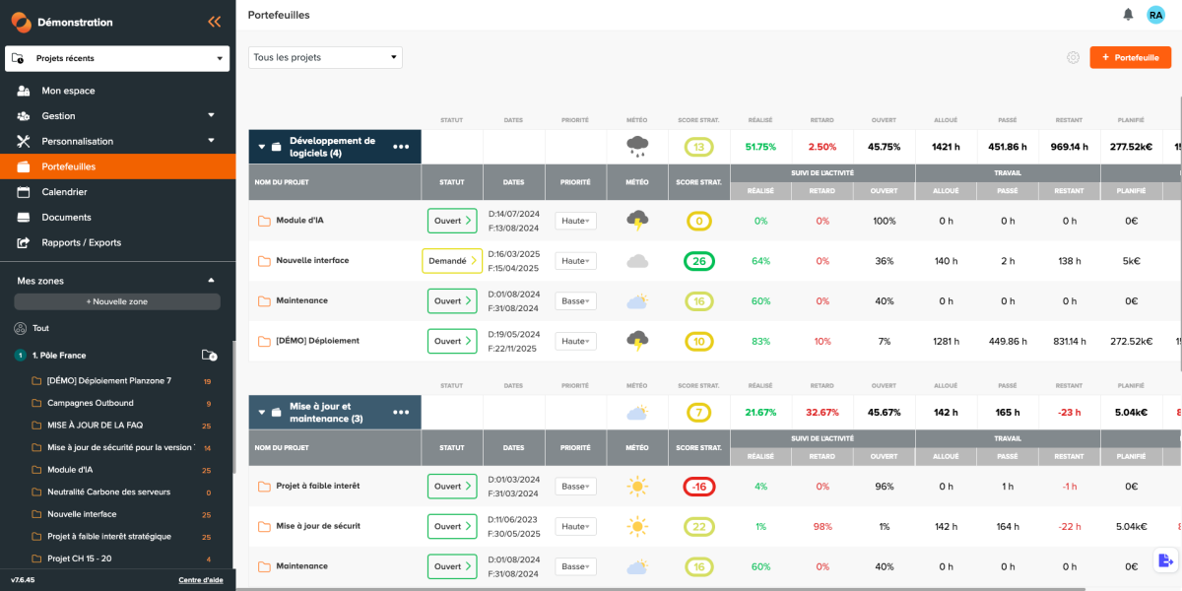Open priority dropdown for Module d'IA
The height and width of the screenshot is (591, 1182).
point(575,221)
